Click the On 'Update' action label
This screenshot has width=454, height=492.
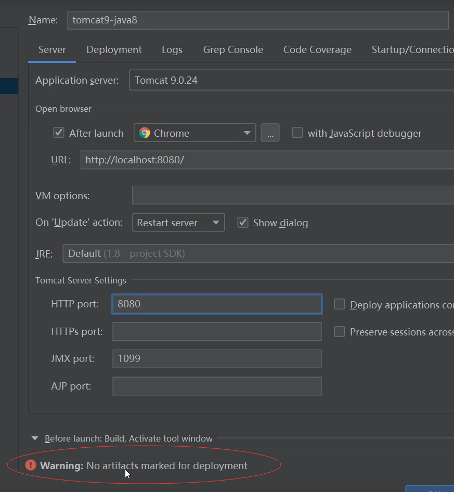(79, 223)
